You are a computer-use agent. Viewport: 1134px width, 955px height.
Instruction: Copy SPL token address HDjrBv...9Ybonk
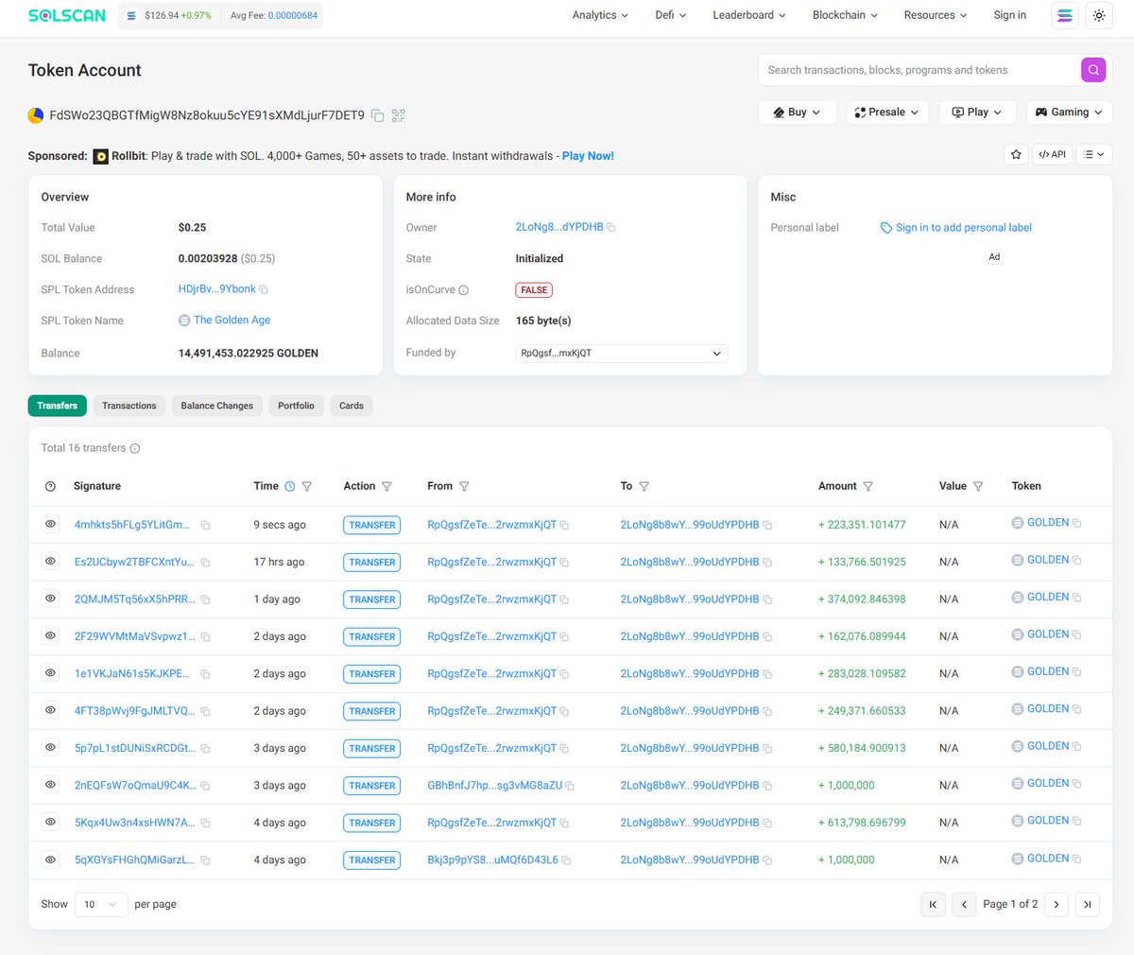tap(264, 289)
